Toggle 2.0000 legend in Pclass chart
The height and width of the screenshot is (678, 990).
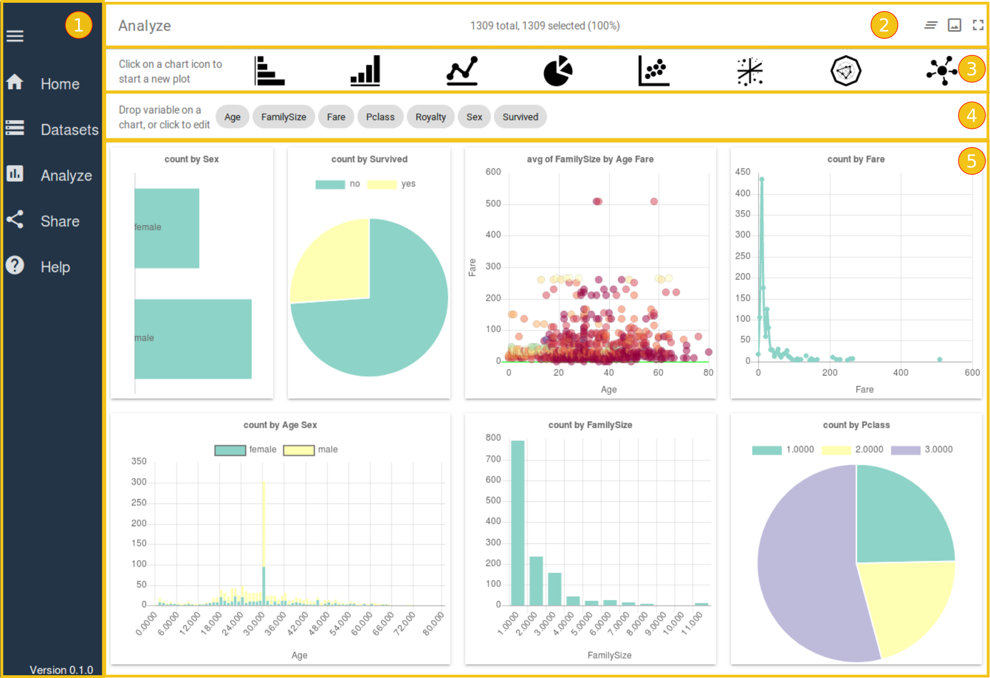tap(852, 450)
